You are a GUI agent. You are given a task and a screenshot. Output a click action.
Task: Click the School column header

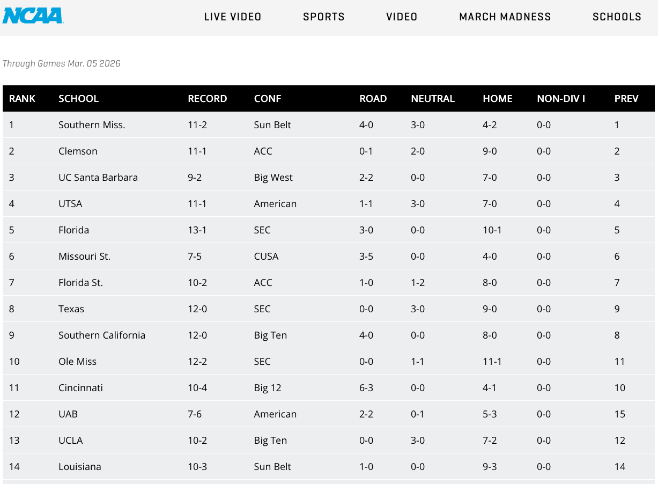pyautogui.click(x=79, y=99)
